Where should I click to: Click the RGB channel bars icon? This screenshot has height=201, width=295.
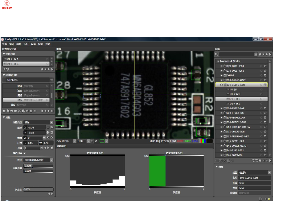202,141
